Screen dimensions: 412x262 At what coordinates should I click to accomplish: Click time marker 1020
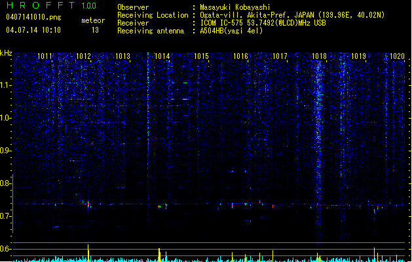(398, 56)
